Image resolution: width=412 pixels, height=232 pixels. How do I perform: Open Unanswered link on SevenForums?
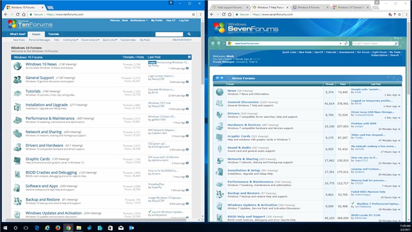[346, 52]
